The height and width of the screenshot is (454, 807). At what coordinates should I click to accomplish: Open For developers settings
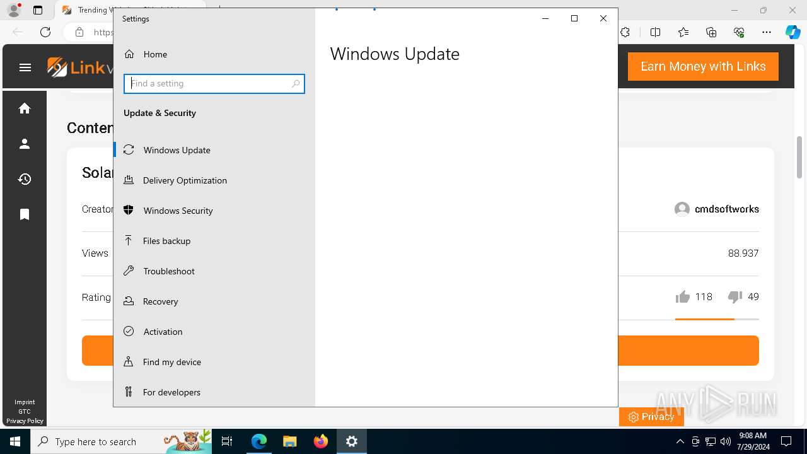tap(214, 392)
